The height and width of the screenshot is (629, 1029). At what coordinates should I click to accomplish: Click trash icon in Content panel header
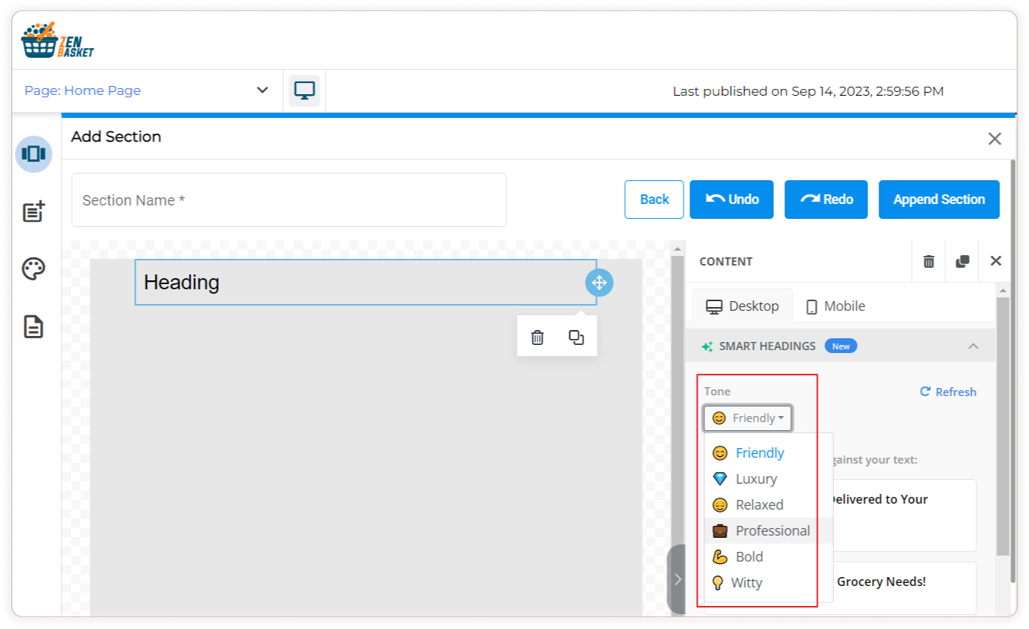tap(928, 261)
